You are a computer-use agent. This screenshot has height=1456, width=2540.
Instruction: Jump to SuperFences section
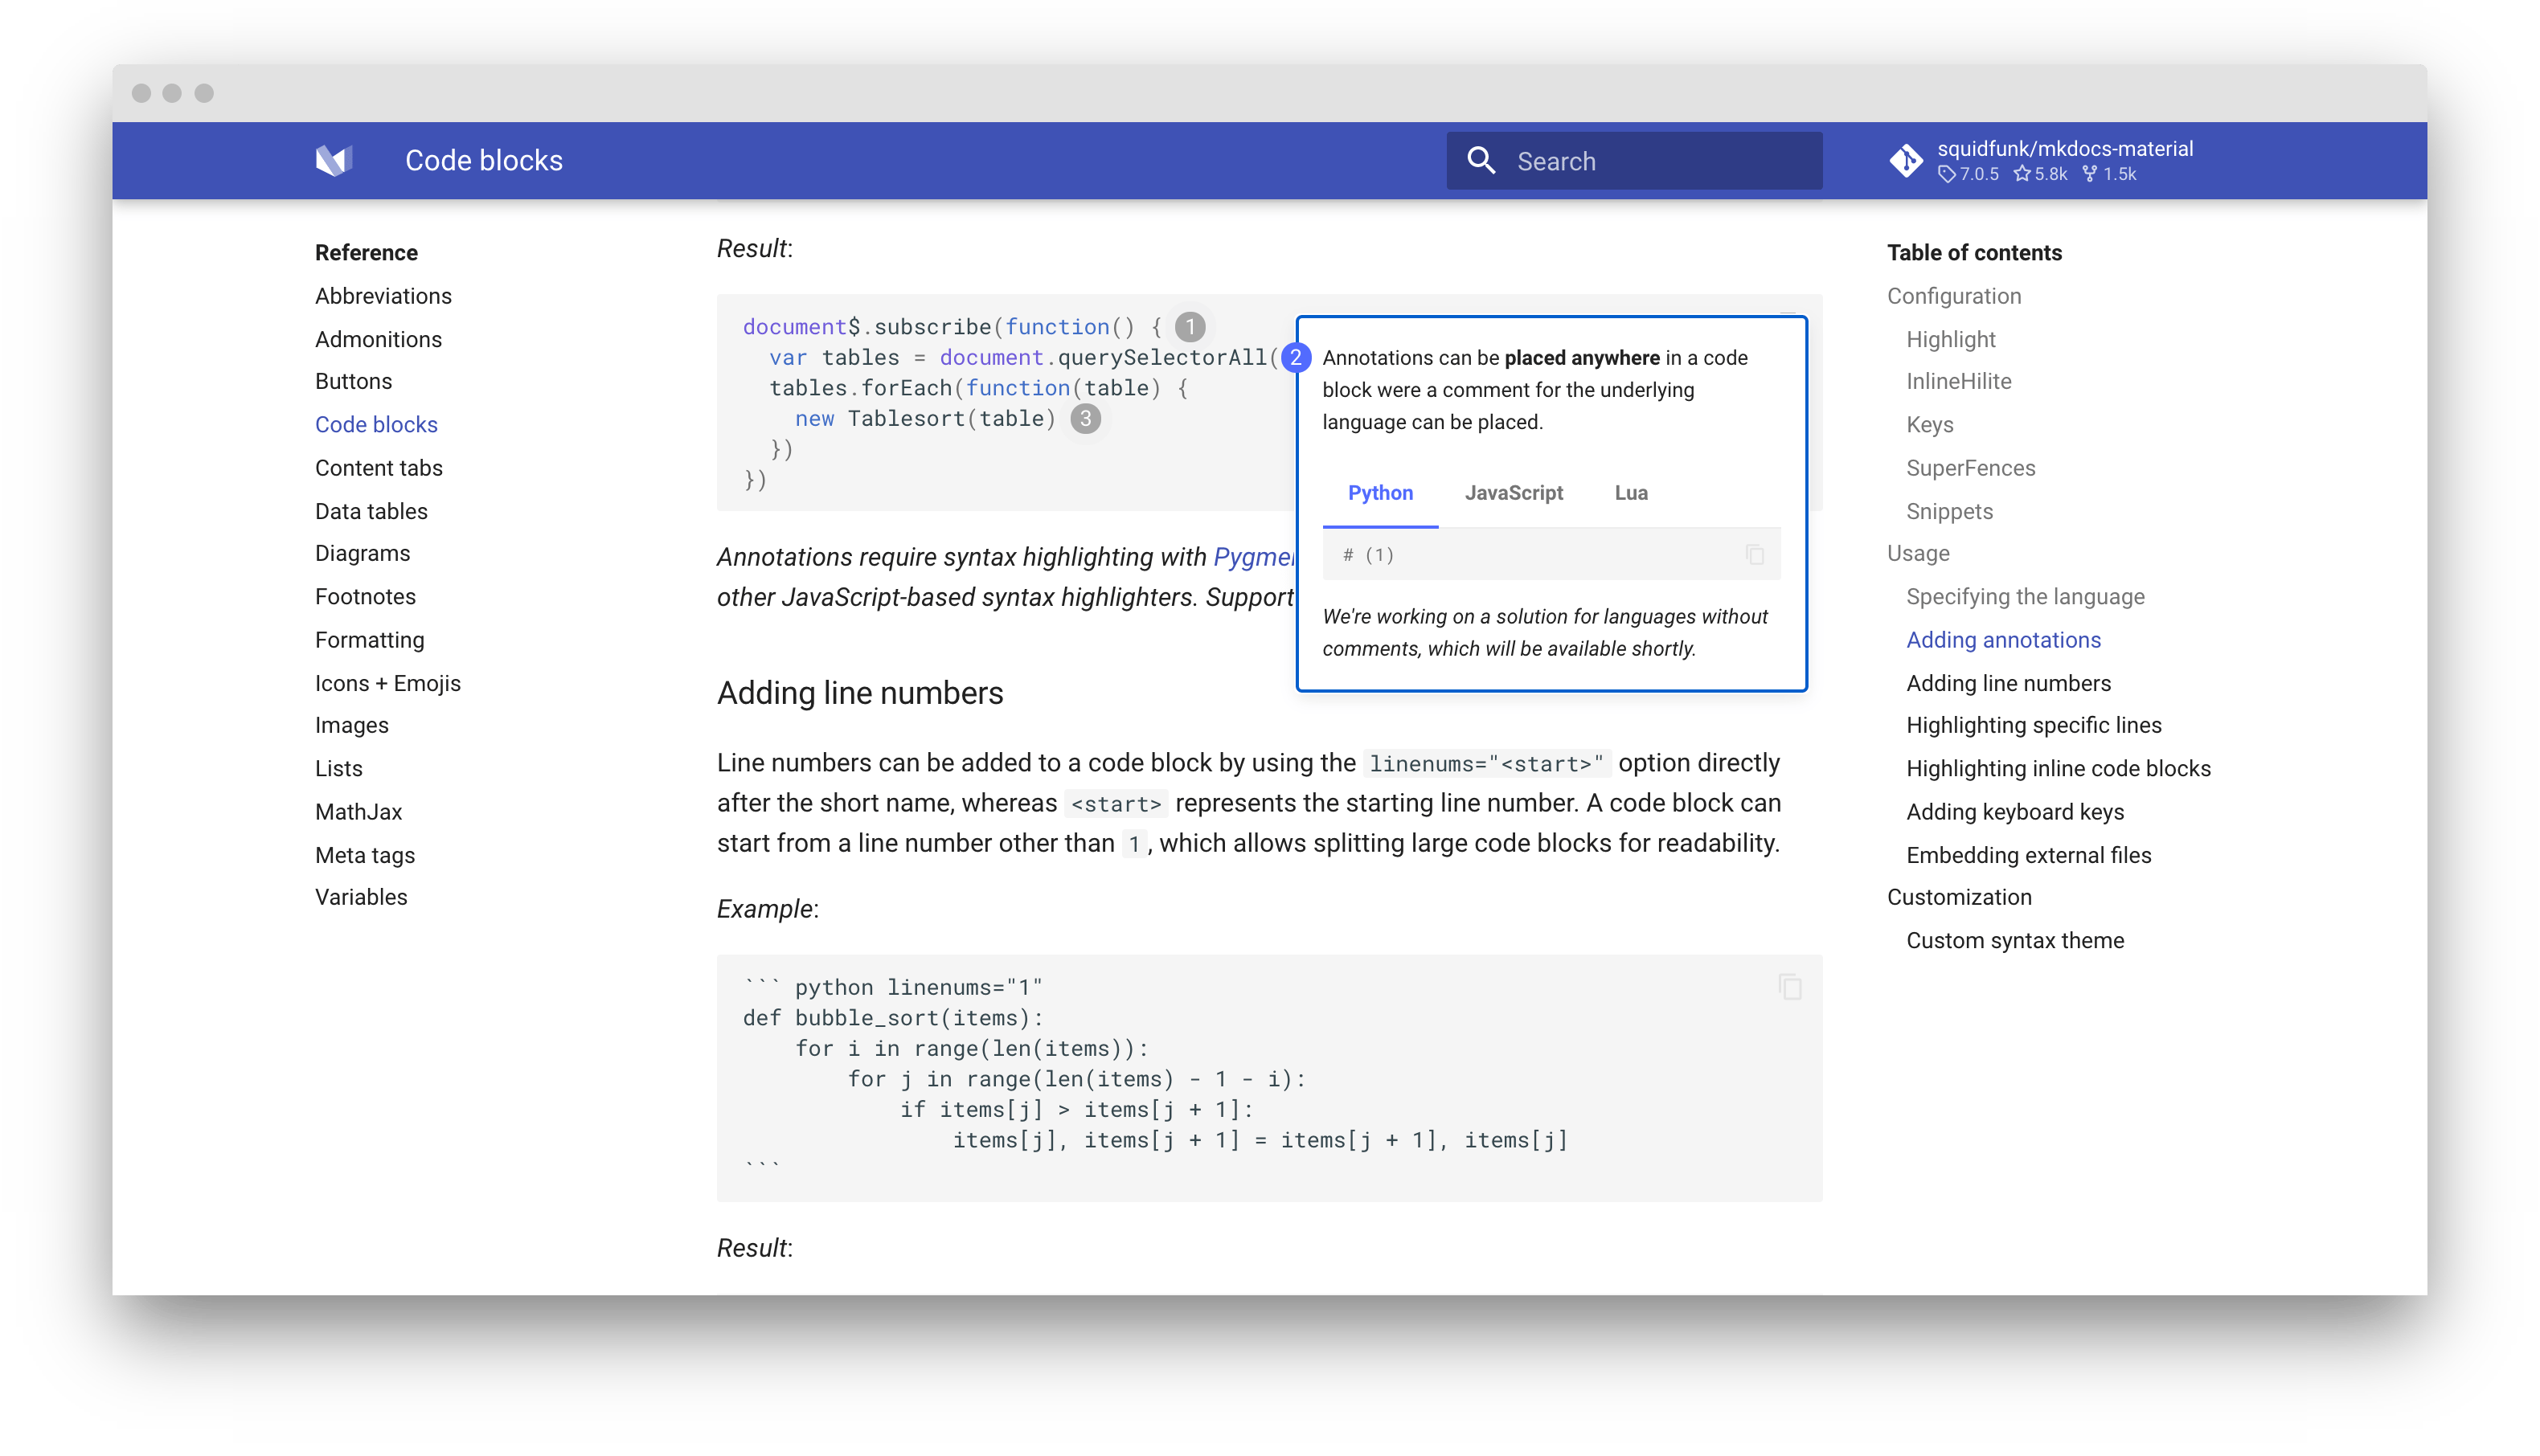[x=1970, y=468]
